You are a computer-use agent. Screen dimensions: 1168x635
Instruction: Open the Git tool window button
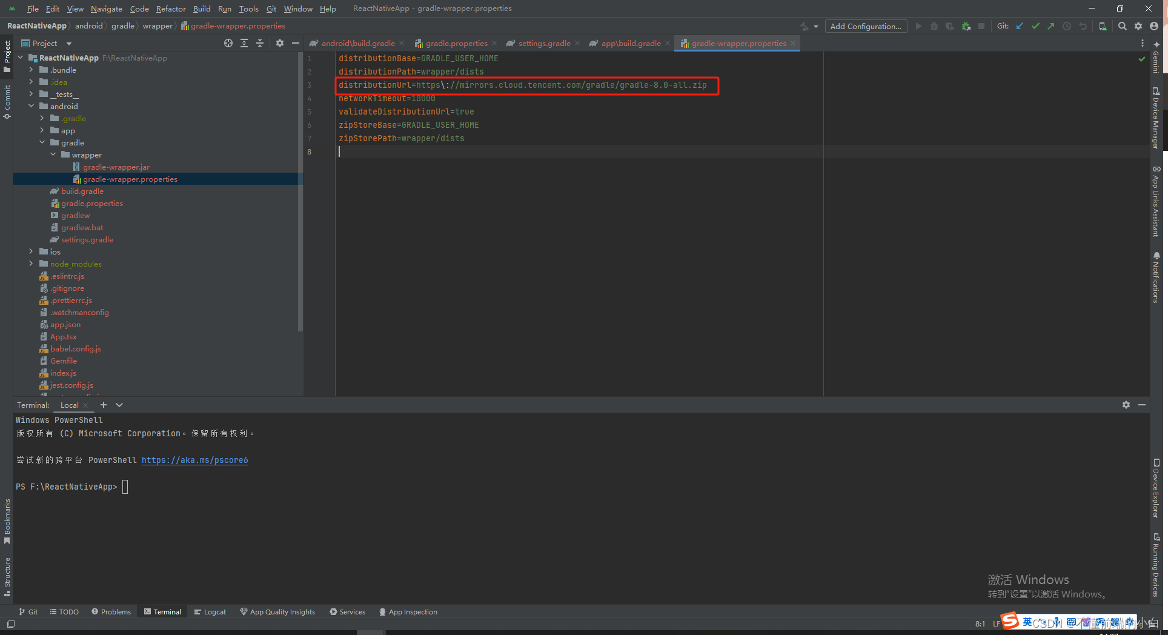(x=28, y=612)
